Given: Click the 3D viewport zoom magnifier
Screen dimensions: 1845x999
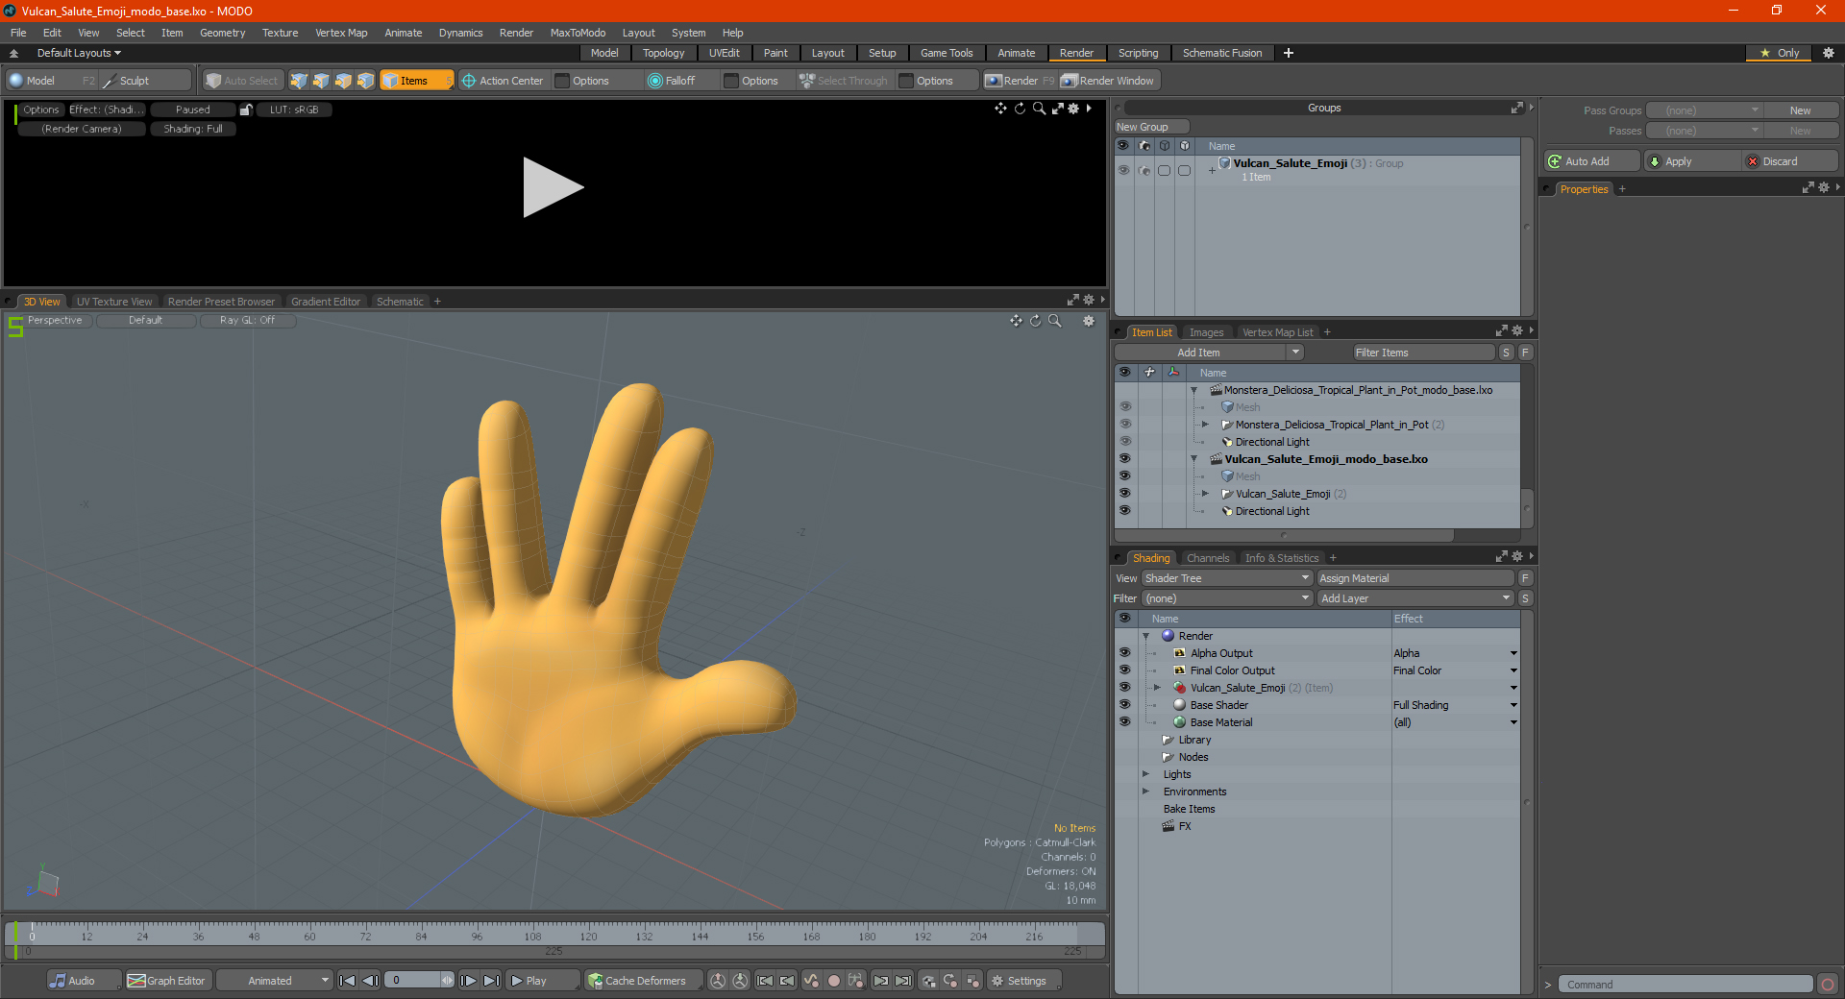Looking at the screenshot, I should point(1055,321).
